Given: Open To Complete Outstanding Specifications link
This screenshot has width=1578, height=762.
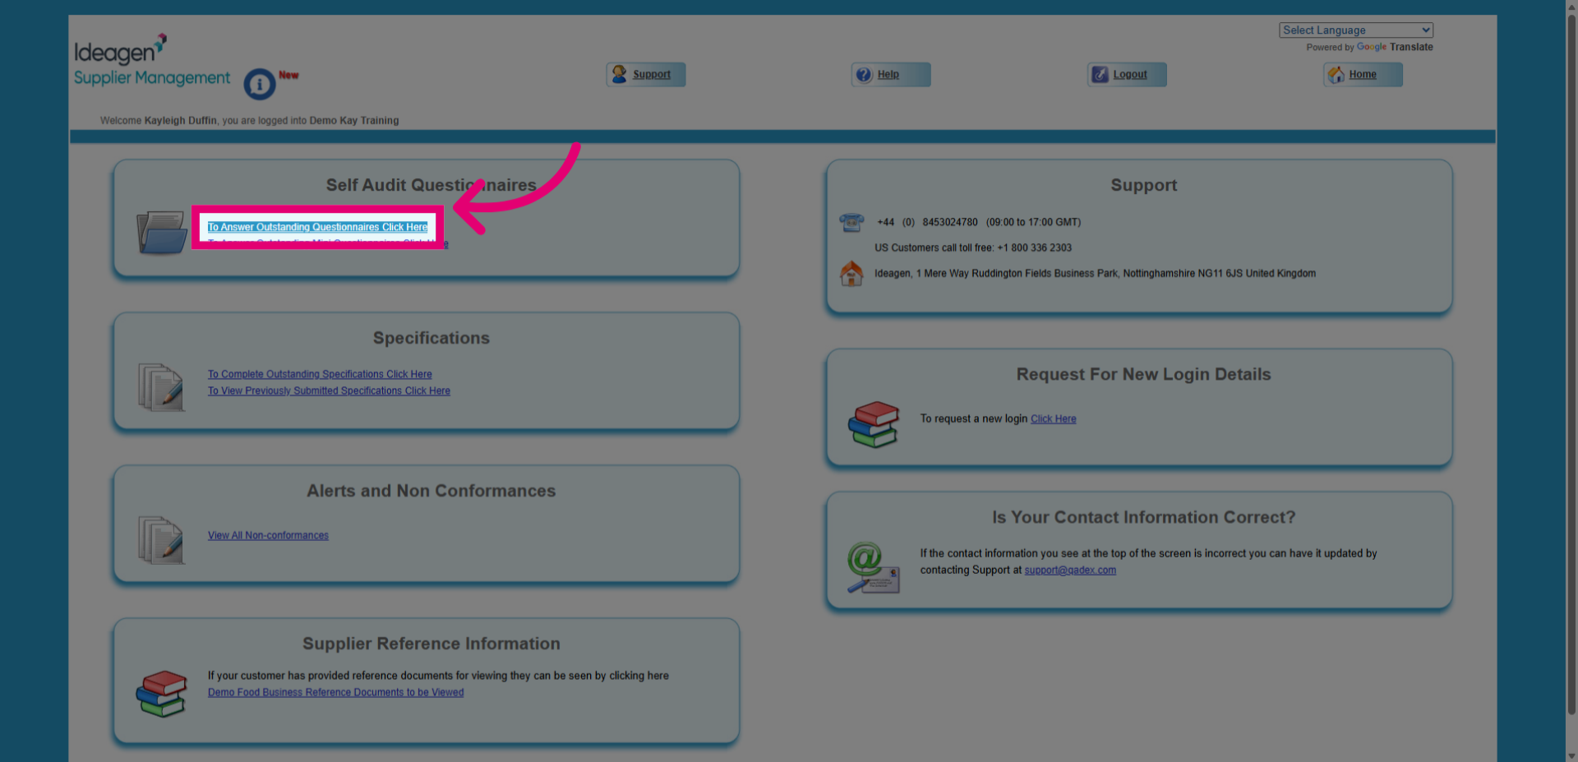Looking at the screenshot, I should [320, 374].
